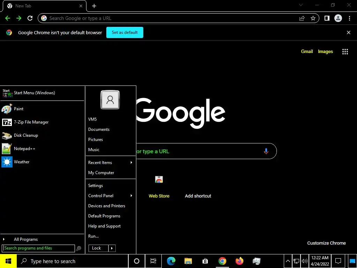Expand the Control Panel submenu
Image resolution: width=357 pixels, height=268 pixels.
pos(111,195)
